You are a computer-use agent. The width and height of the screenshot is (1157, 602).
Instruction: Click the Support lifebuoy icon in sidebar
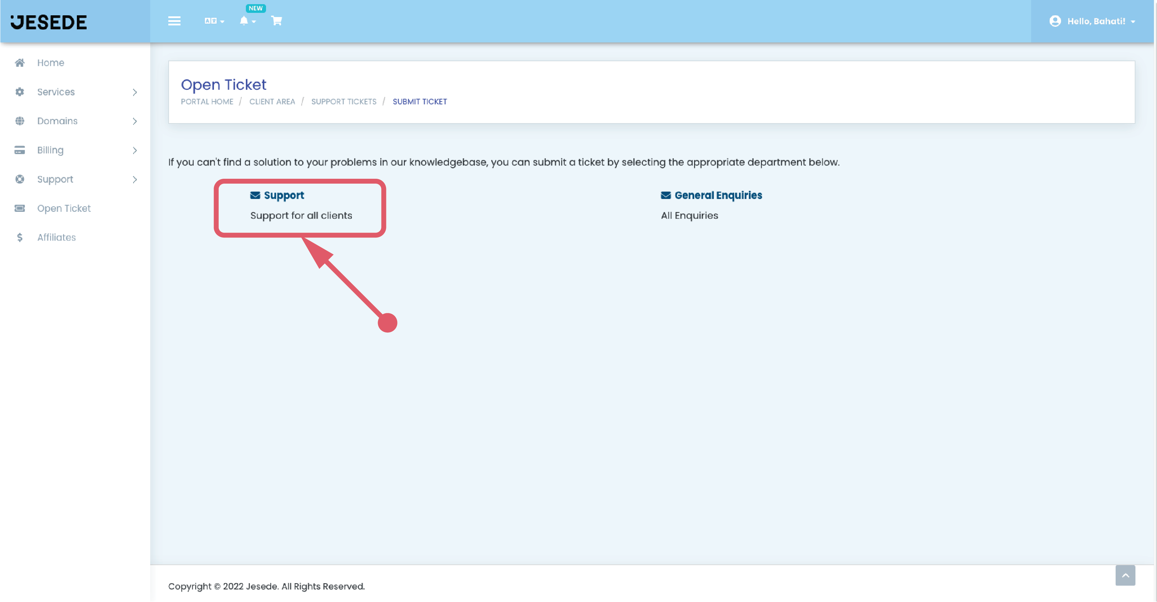20,179
